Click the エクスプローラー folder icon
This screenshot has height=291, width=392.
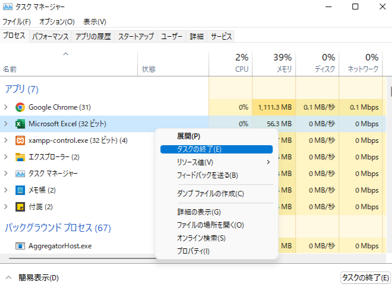20,157
